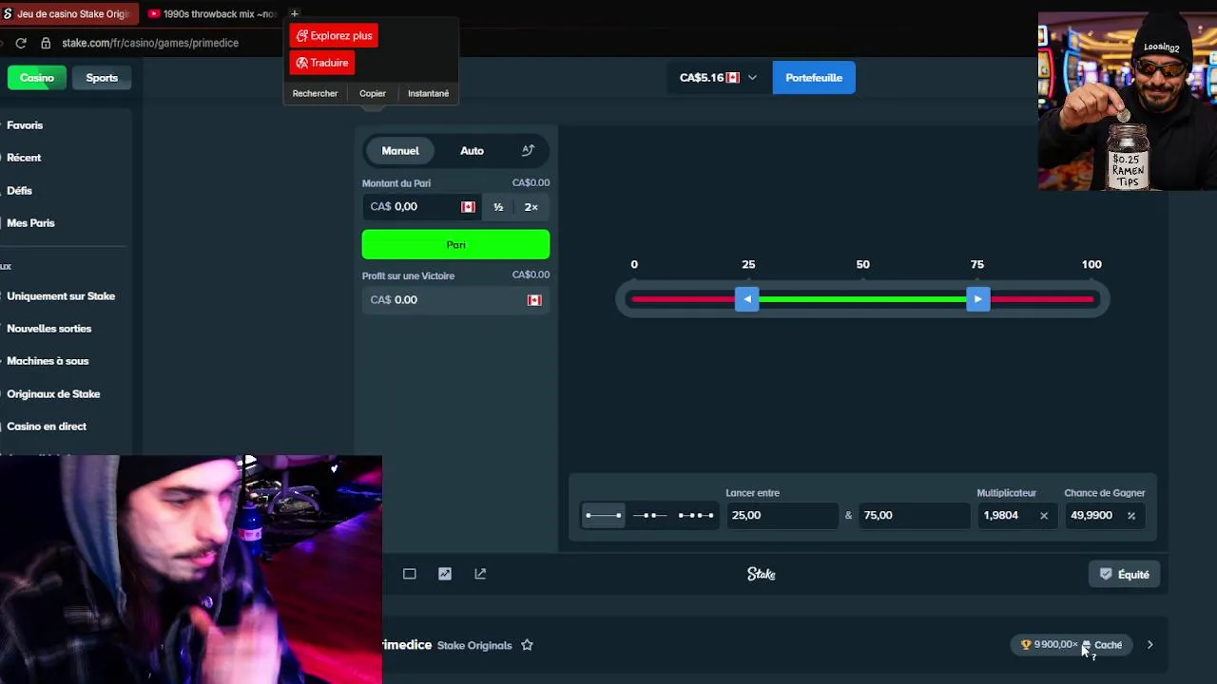Select the single-range roll mode
This screenshot has height=684, width=1217.
click(604, 515)
